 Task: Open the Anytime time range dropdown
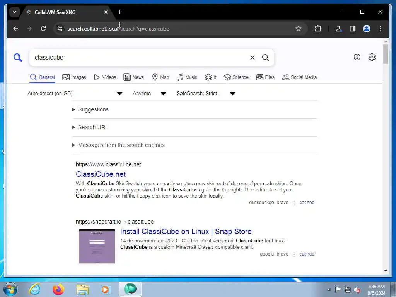click(x=149, y=94)
